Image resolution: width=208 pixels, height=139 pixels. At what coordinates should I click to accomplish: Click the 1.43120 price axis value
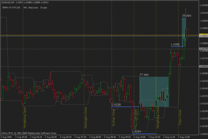click(x=204, y=13)
